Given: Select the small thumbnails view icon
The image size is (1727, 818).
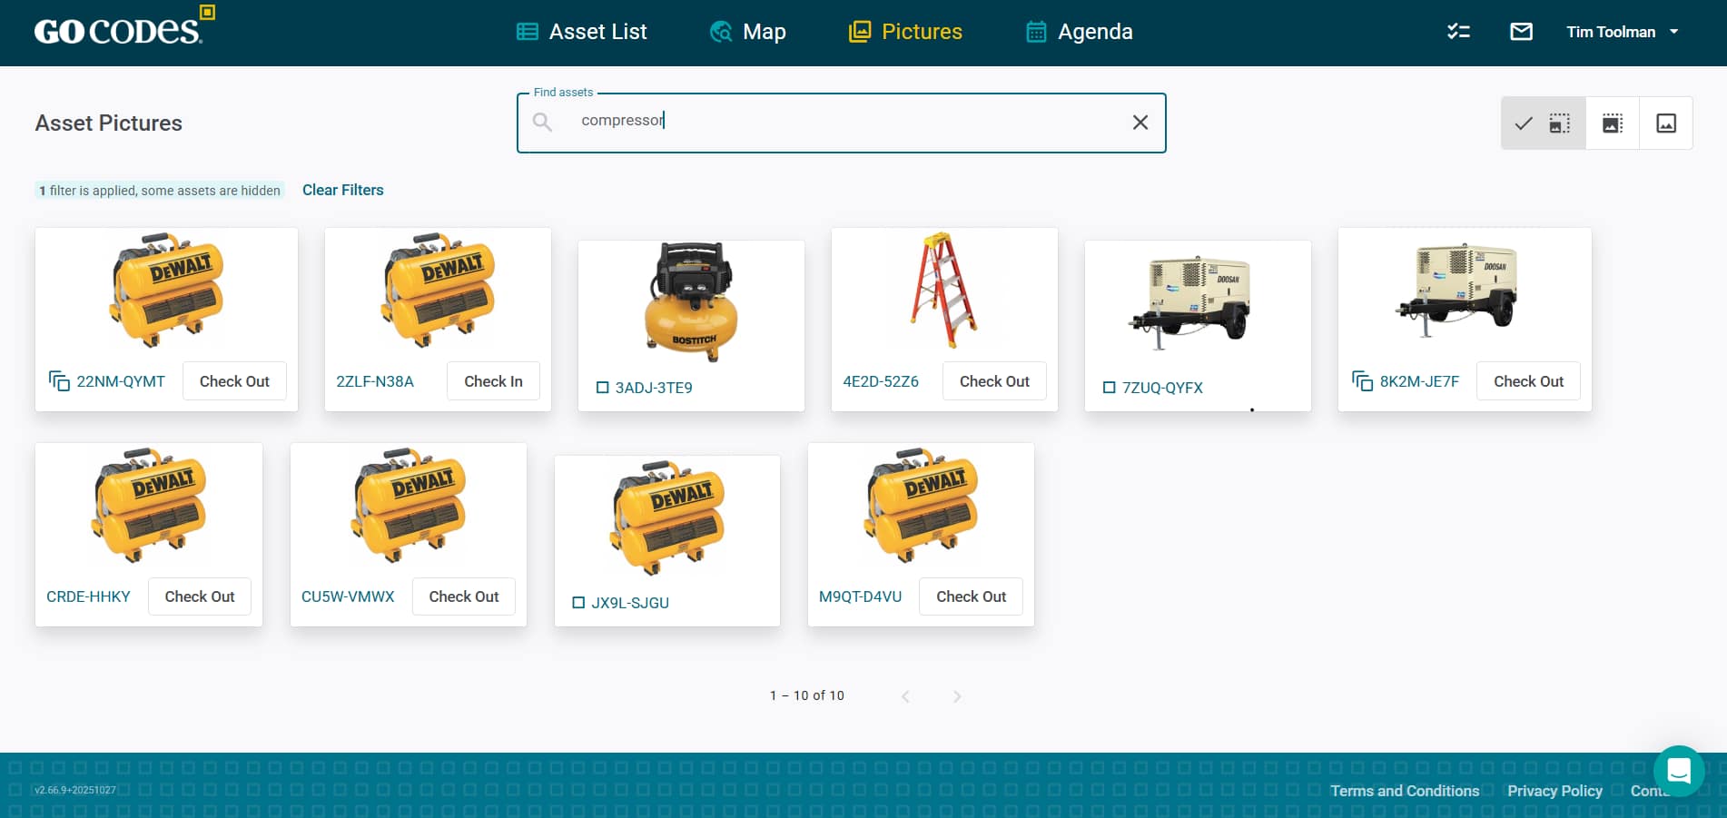Looking at the screenshot, I should click(x=1559, y=123).
